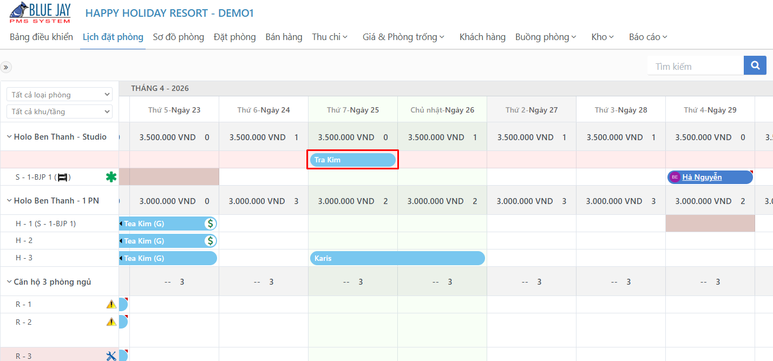The width and height of the screenshot is (773, 361).
Task: Click the Blue Jay PMS System logo
Action: click(x=41, y=12)
